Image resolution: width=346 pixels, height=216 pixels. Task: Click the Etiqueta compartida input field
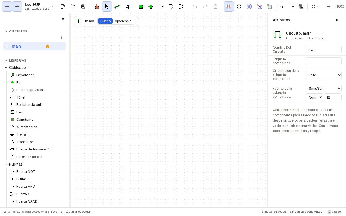coord(323,61)
